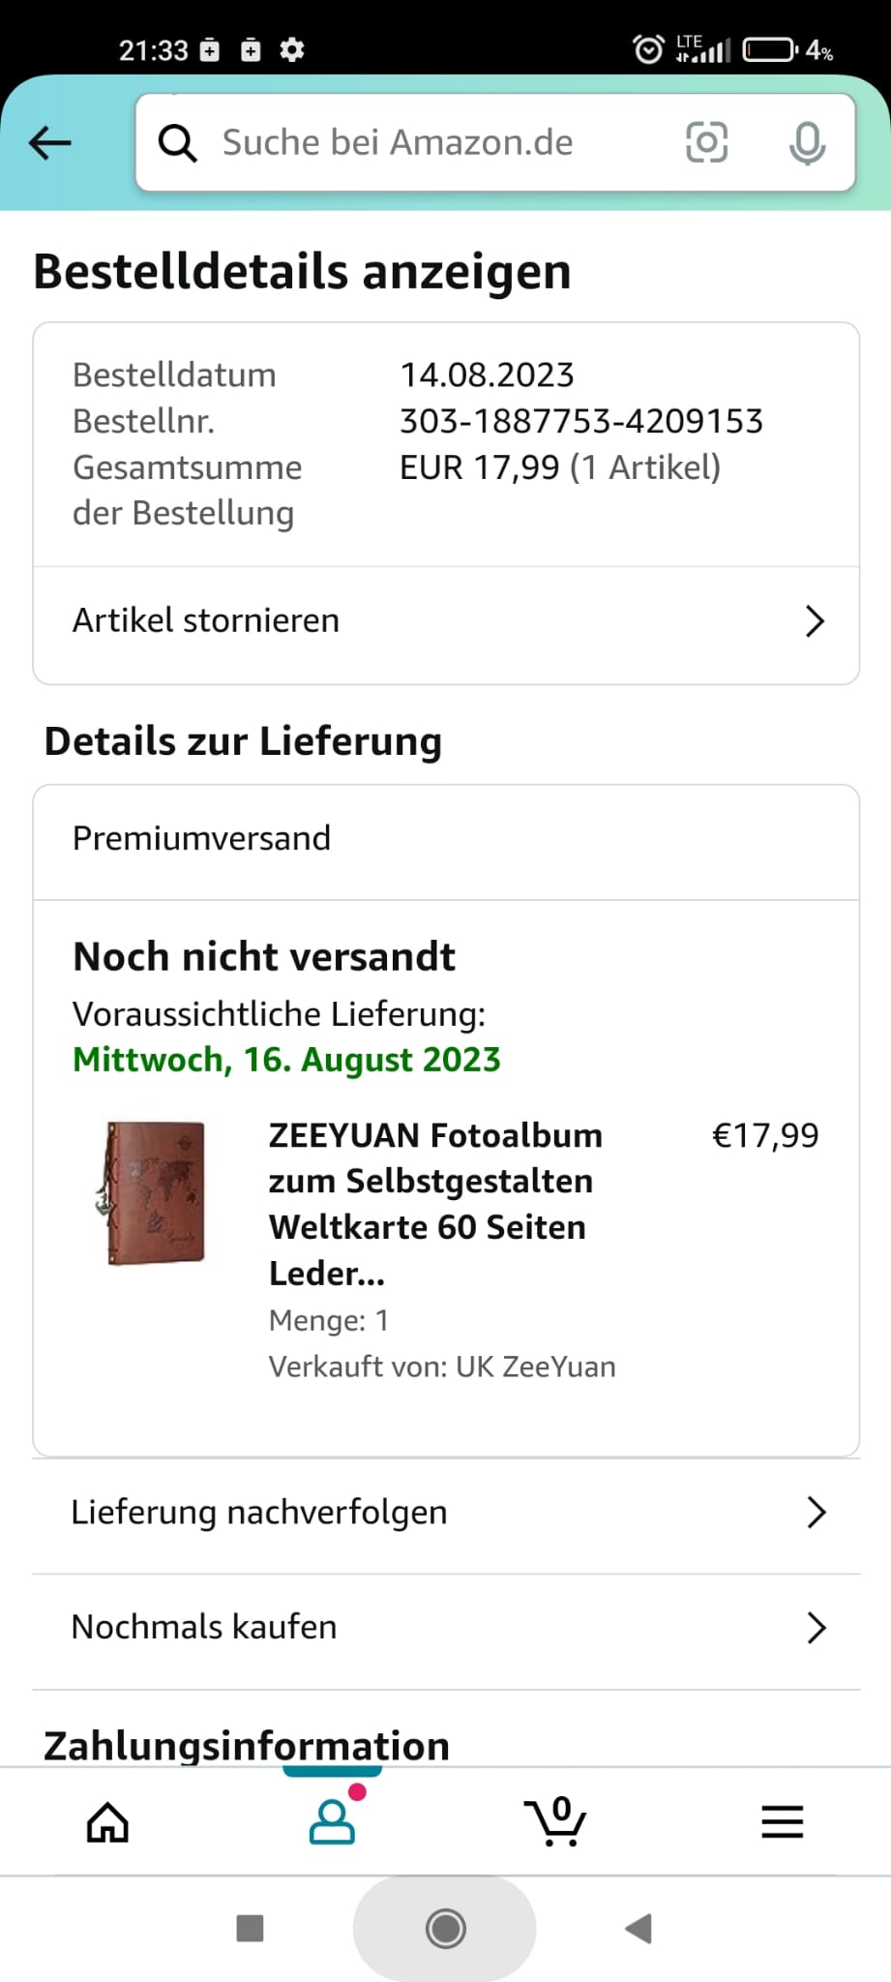The image size is (891, 1982).
Task: Open the camera scan search icon
Action: point(706,143)
